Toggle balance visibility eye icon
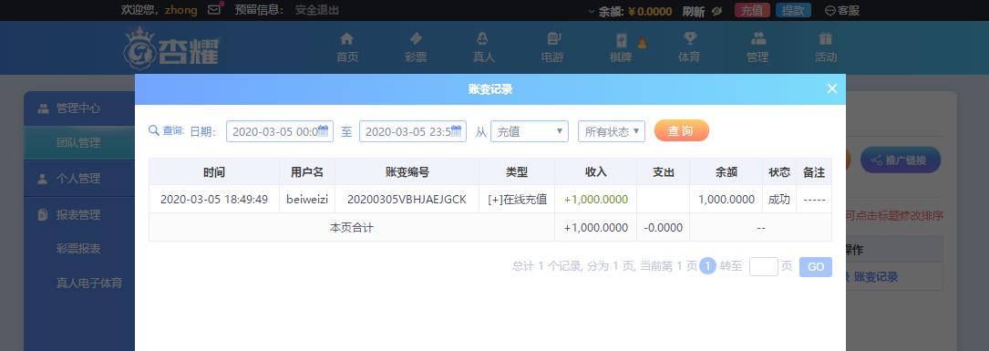989x351 pixels. (716, 11)
